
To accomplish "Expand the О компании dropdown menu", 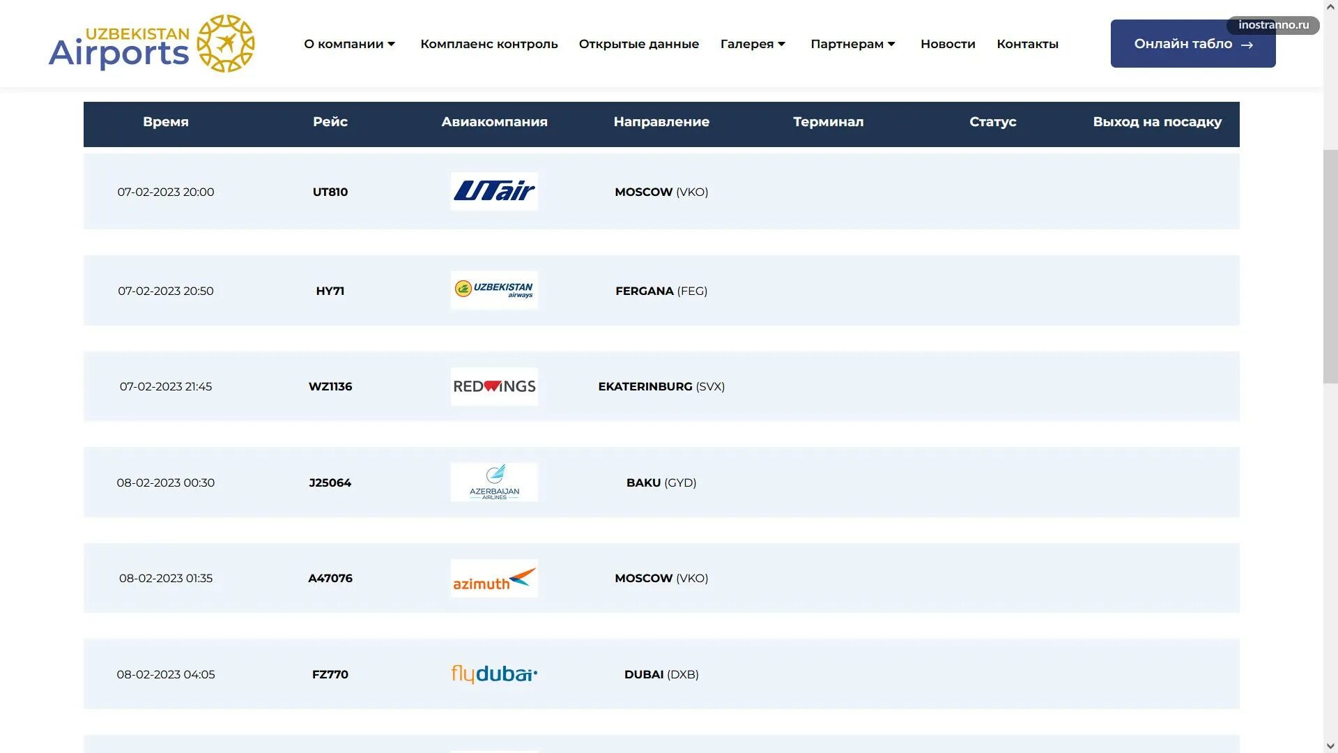I will (x=350, y=44).
